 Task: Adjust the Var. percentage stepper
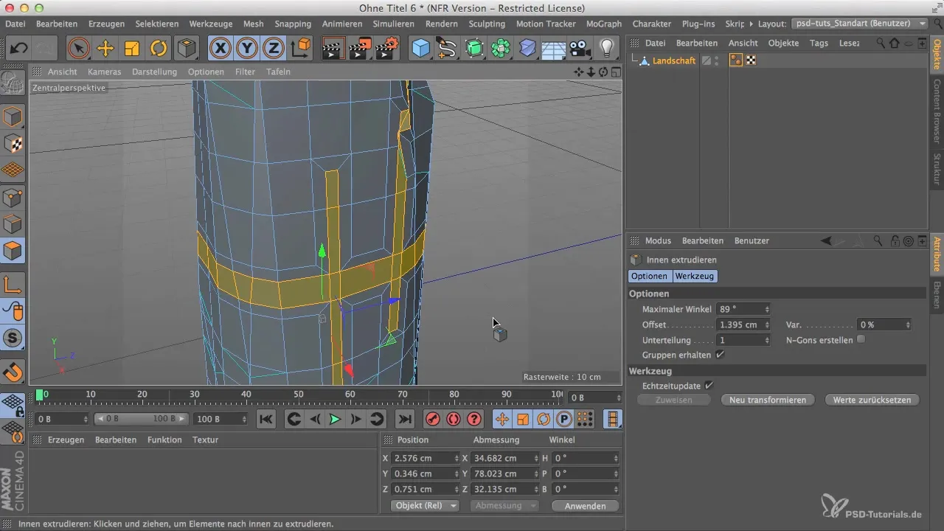coord(908,324)
